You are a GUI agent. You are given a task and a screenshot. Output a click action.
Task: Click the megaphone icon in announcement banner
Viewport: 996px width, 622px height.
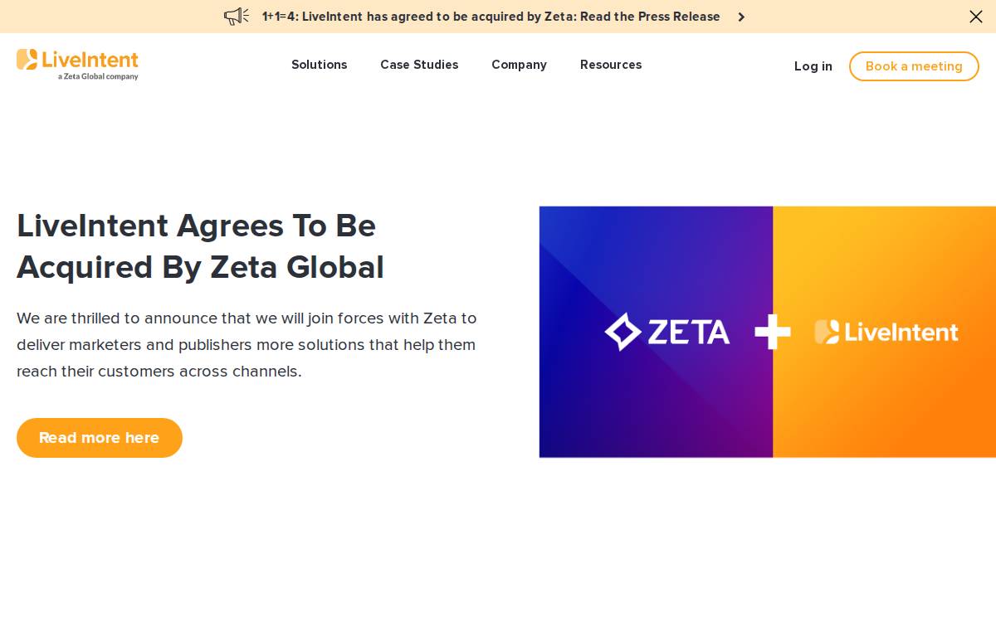tap(237, 17)
